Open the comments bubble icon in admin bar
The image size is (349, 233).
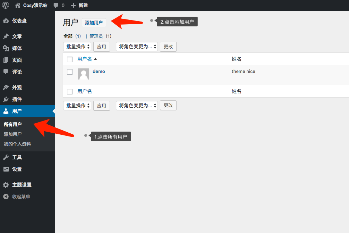[x=56, y=5]
